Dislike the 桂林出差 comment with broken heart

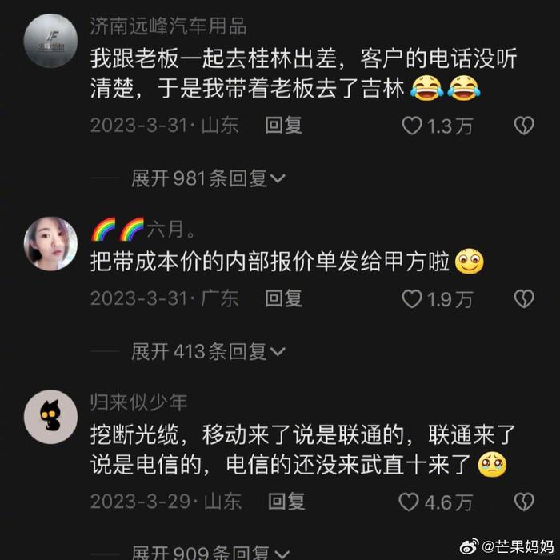click(x=524, y=126)
